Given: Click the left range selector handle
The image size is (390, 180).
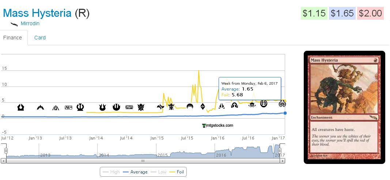Looking at the screenshot, I should pyautogui.click(x=6, y=151).
